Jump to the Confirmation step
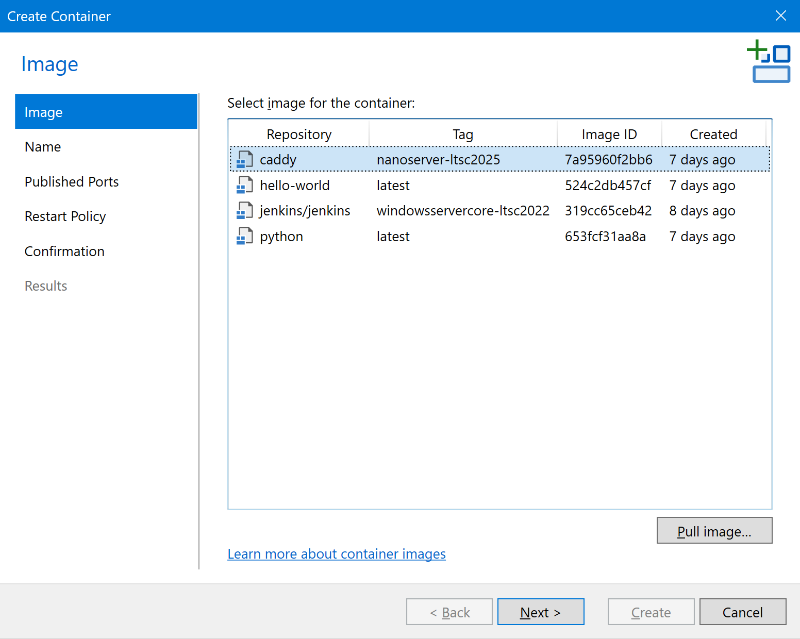Viewport: 800px width, 639px height. 64,251
